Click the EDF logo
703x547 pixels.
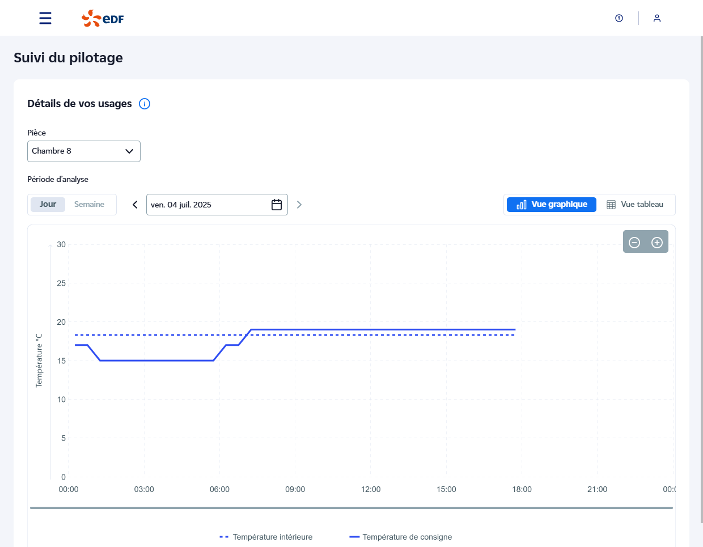103,18
